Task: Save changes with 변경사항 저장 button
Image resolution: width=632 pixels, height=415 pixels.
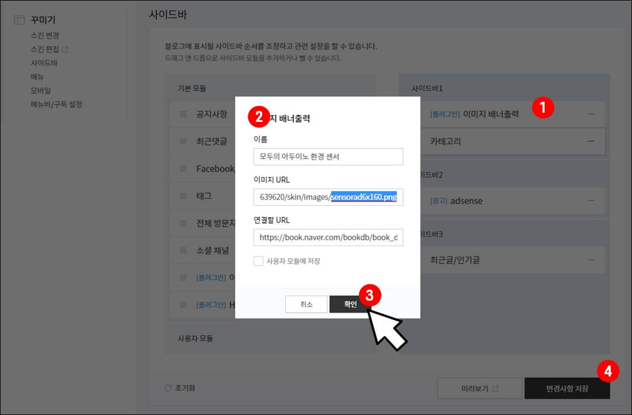Action: (x=566, y=388)
